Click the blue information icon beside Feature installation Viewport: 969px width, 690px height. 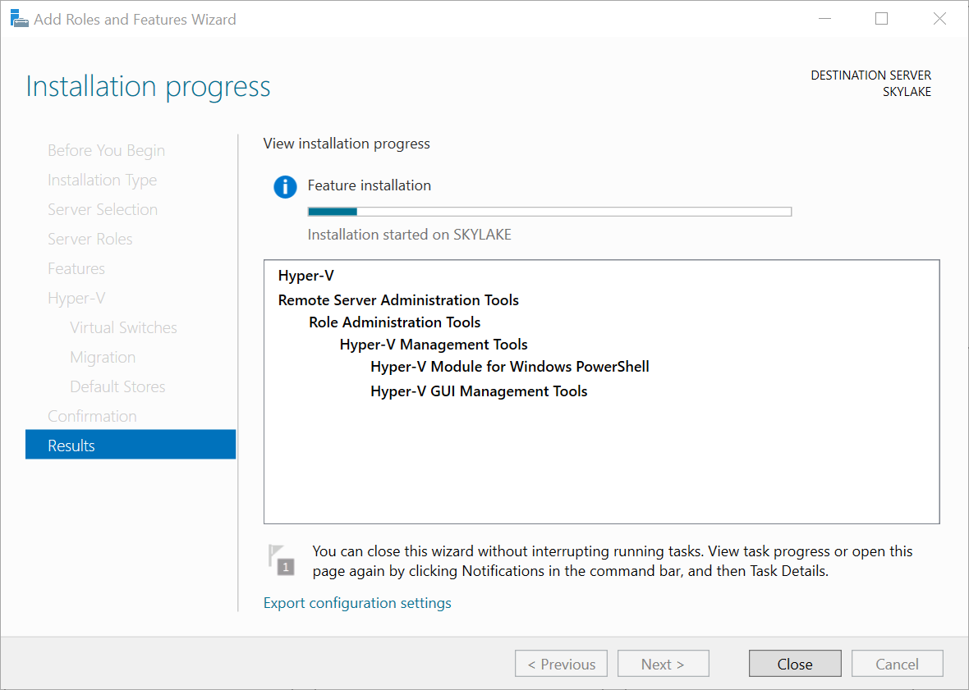pos(285,186)
